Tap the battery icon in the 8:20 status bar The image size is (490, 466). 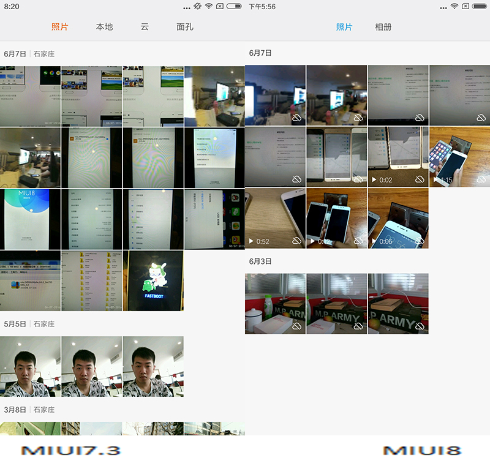click(234, 6)
